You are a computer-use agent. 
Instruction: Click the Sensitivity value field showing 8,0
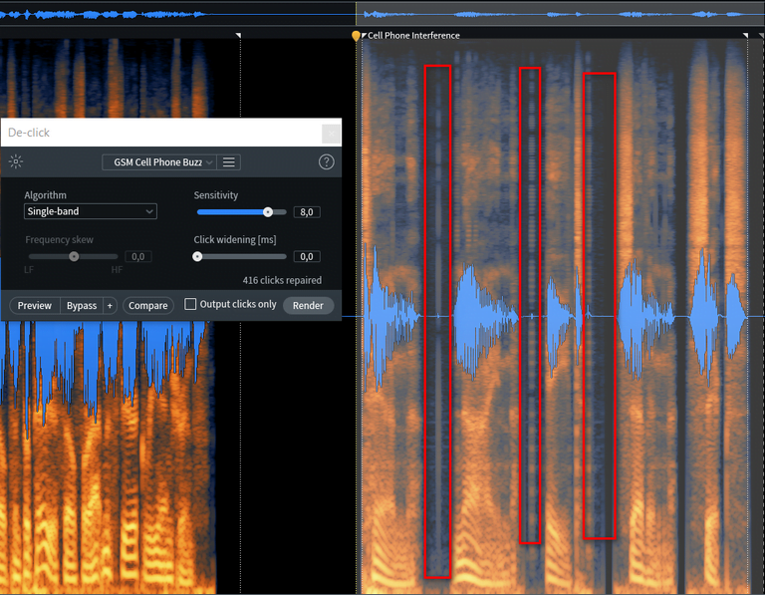click(306, 212)
